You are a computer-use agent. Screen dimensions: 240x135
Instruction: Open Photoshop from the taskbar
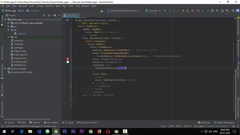pyautogui.click(x=65, y=131)
